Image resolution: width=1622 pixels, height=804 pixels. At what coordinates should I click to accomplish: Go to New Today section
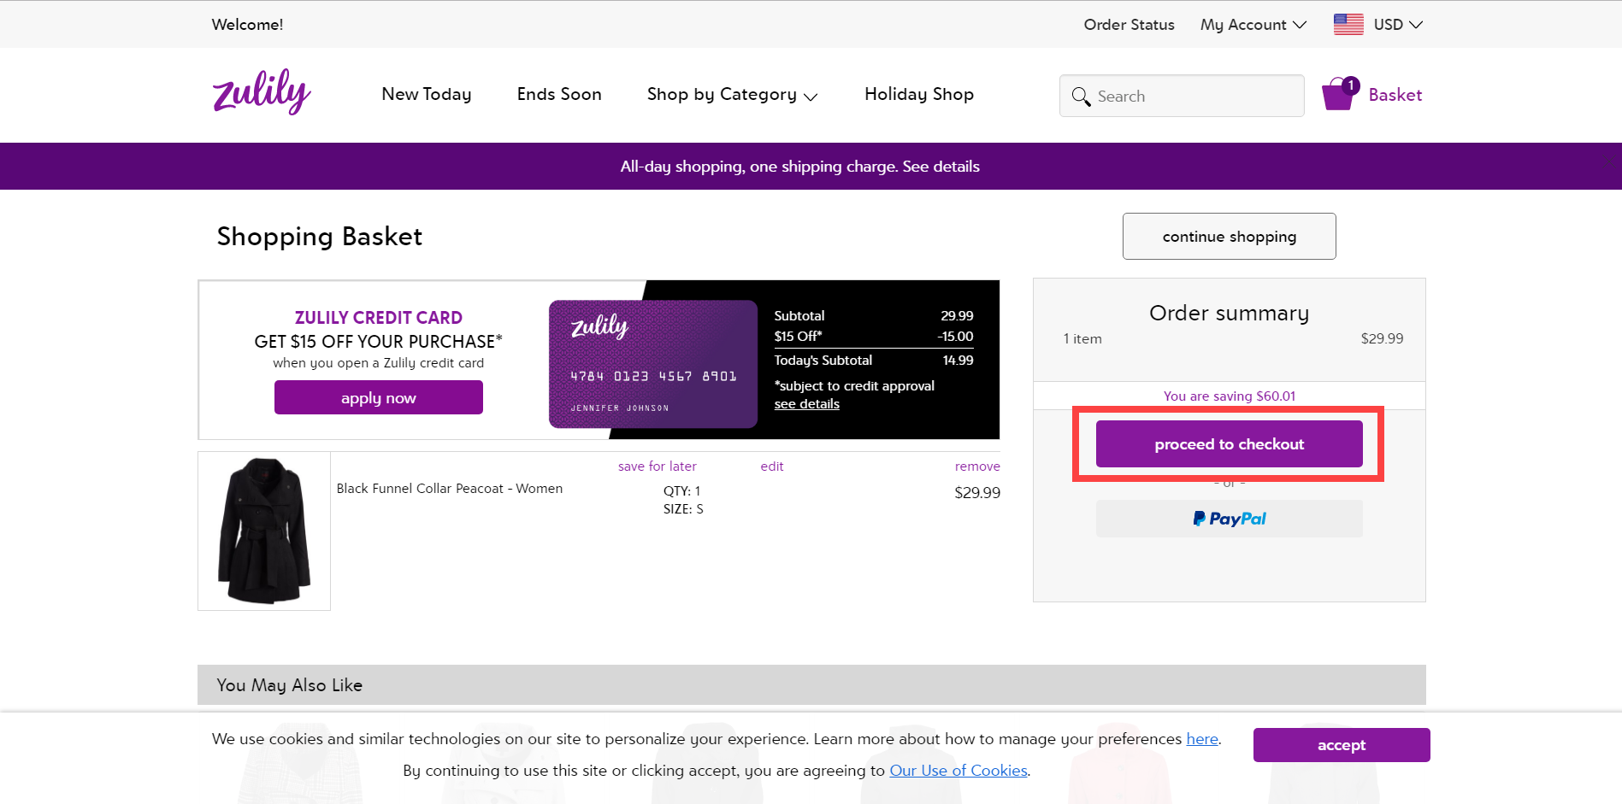pos(426,95)
